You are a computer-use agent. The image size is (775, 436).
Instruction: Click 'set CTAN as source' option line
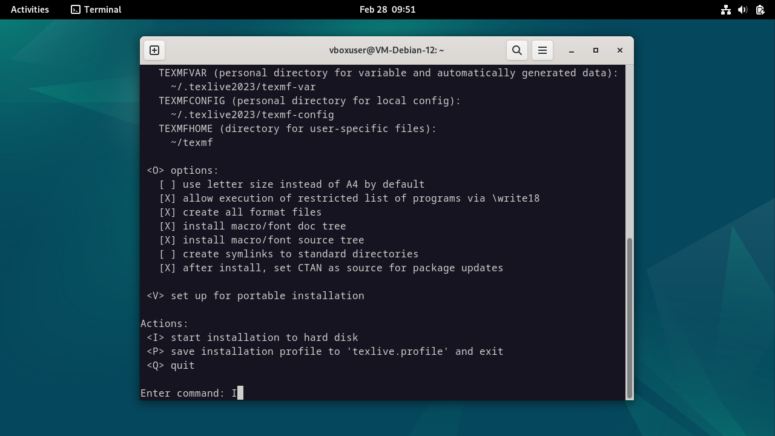[331, 268]
